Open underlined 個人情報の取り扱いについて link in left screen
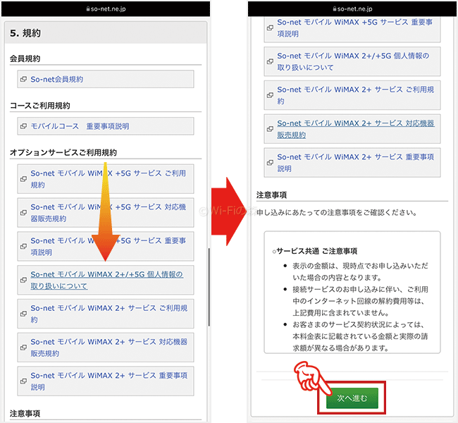 107,280
